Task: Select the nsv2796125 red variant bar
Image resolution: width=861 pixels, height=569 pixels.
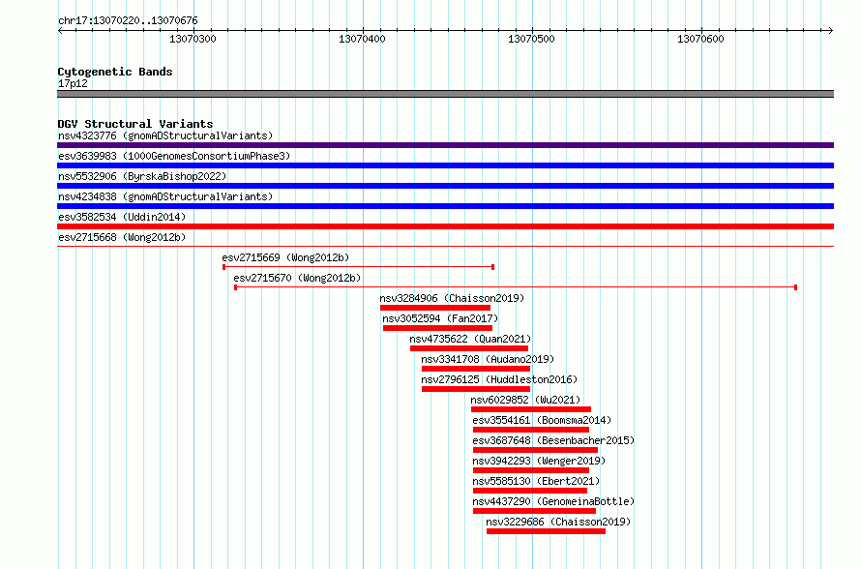Action: tap(476, 389)
